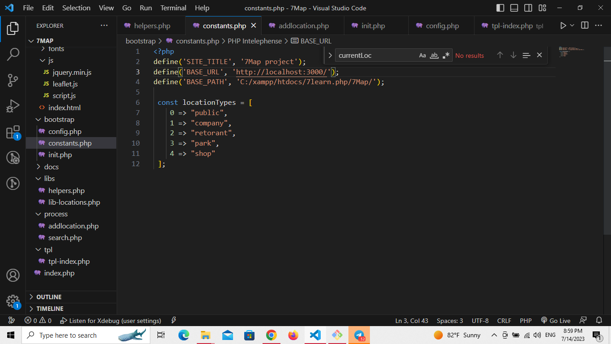Open notifications bell in status bar

599,321
